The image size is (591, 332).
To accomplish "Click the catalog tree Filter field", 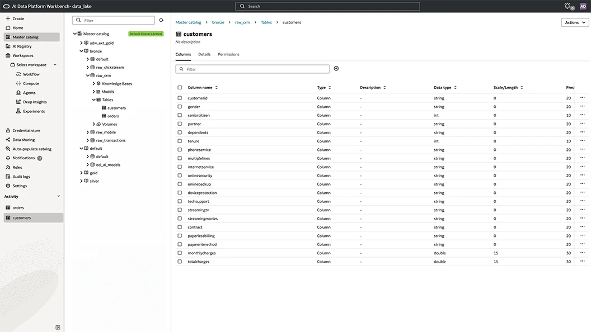I will [x=114, y=20].
